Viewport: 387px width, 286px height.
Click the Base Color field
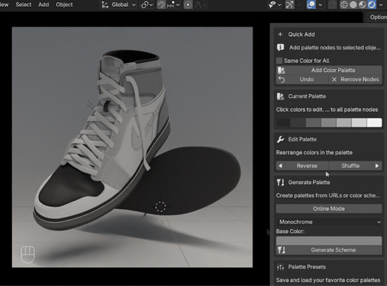tap(328, 241)
